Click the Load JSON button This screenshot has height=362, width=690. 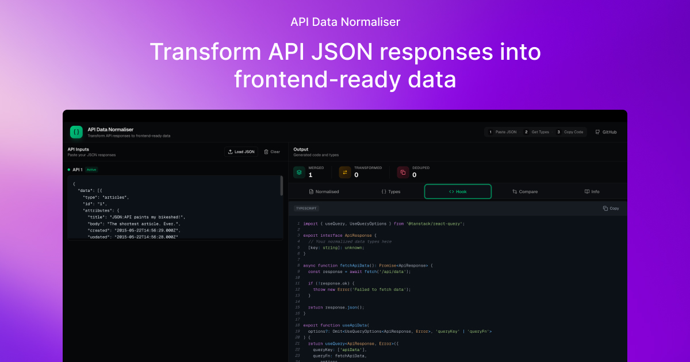coord(241,152)
